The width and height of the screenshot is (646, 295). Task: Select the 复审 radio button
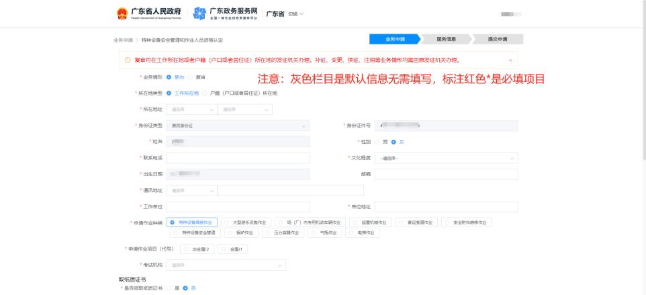[190, 77]
